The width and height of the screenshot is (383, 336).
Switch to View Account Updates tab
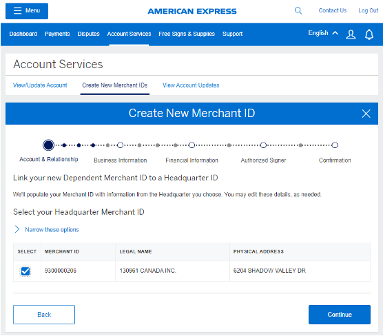pos(191,85)
